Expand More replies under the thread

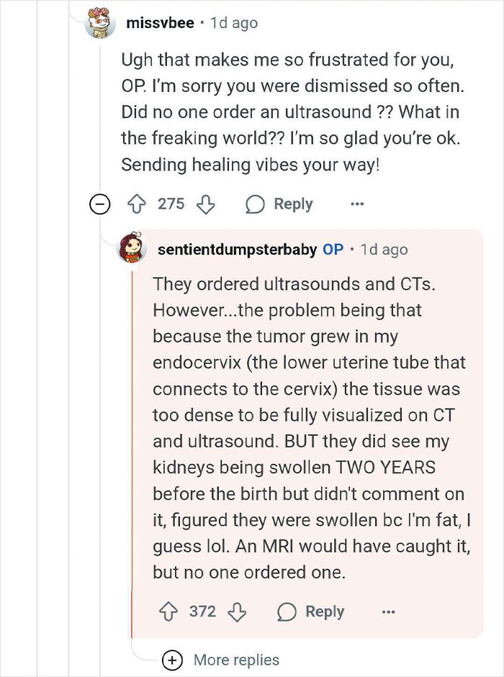(171, 659)
